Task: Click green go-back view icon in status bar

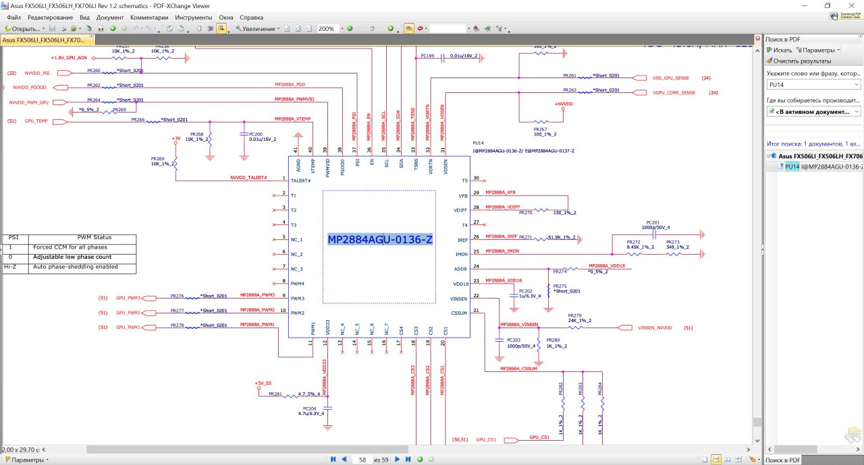Action: (x=420, y=460)
